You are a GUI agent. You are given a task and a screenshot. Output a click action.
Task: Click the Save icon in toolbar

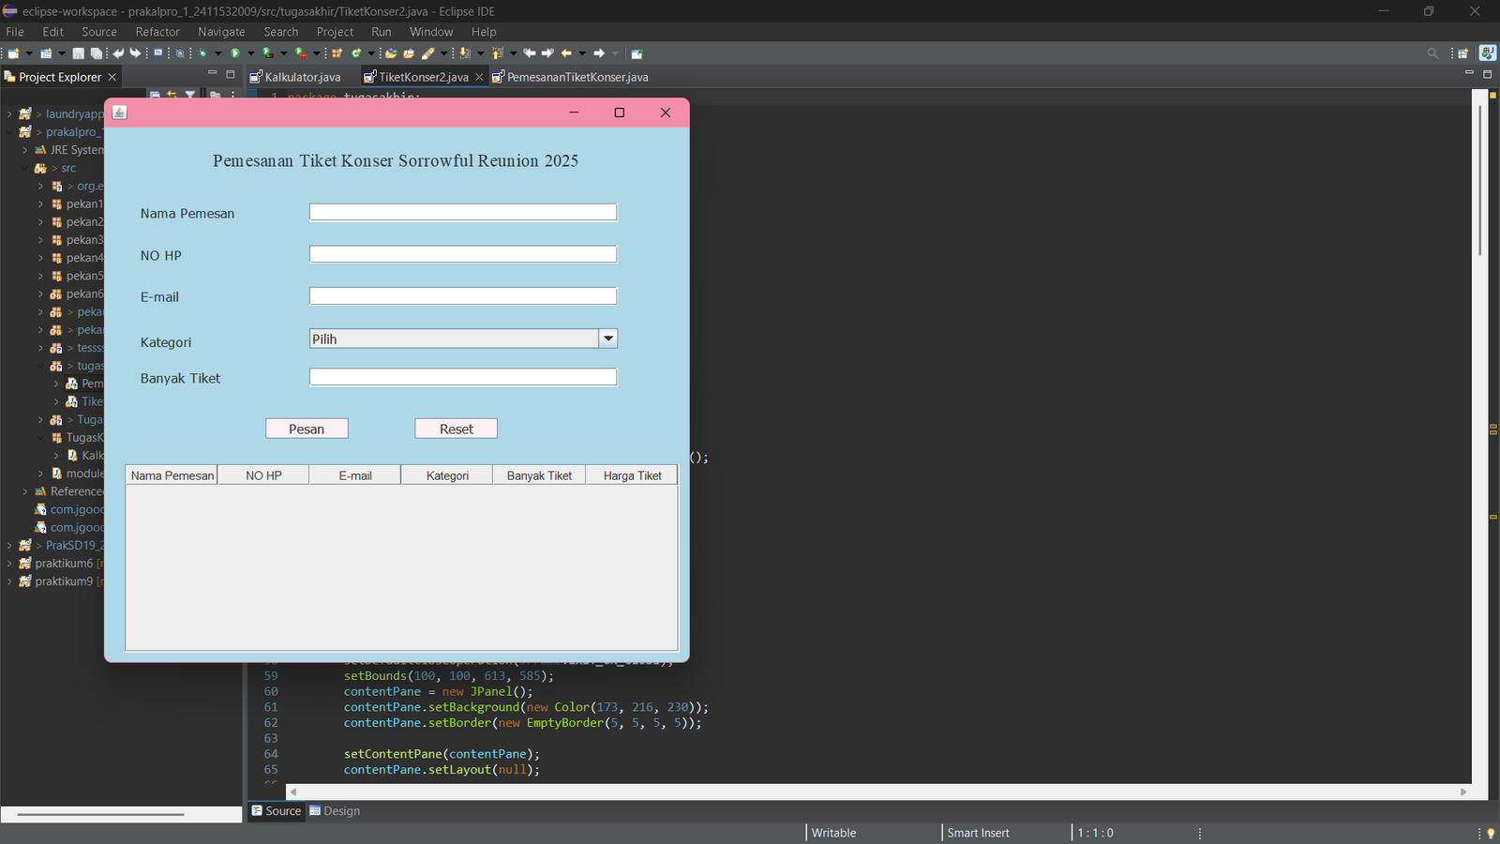point(79,53)
